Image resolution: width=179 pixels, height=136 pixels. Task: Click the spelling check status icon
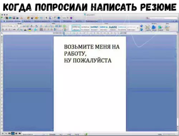[86, 134]
